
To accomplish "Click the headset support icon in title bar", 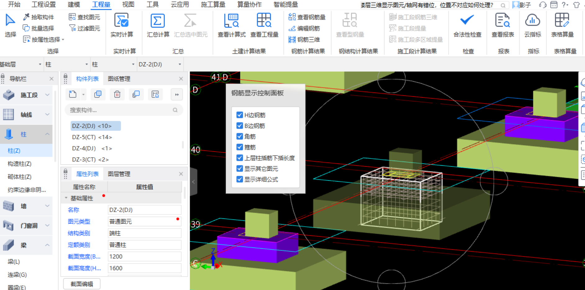I will (543, 5).
